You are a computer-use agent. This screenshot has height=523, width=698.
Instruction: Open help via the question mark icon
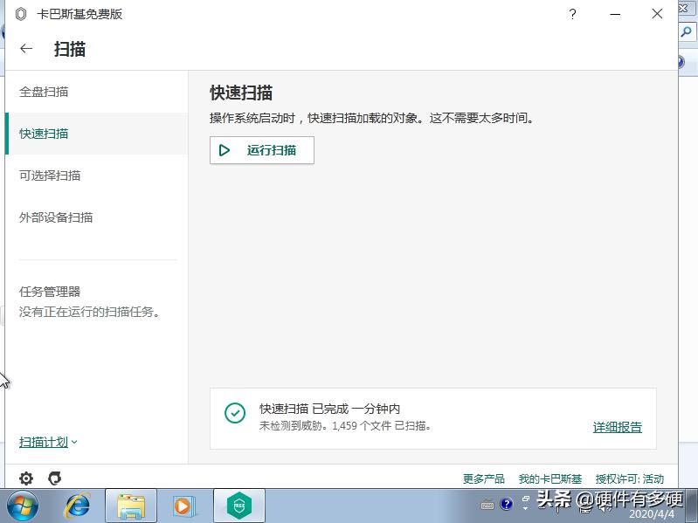[x=572, y=14]
